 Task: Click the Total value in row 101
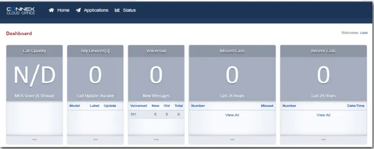point(179,114)
